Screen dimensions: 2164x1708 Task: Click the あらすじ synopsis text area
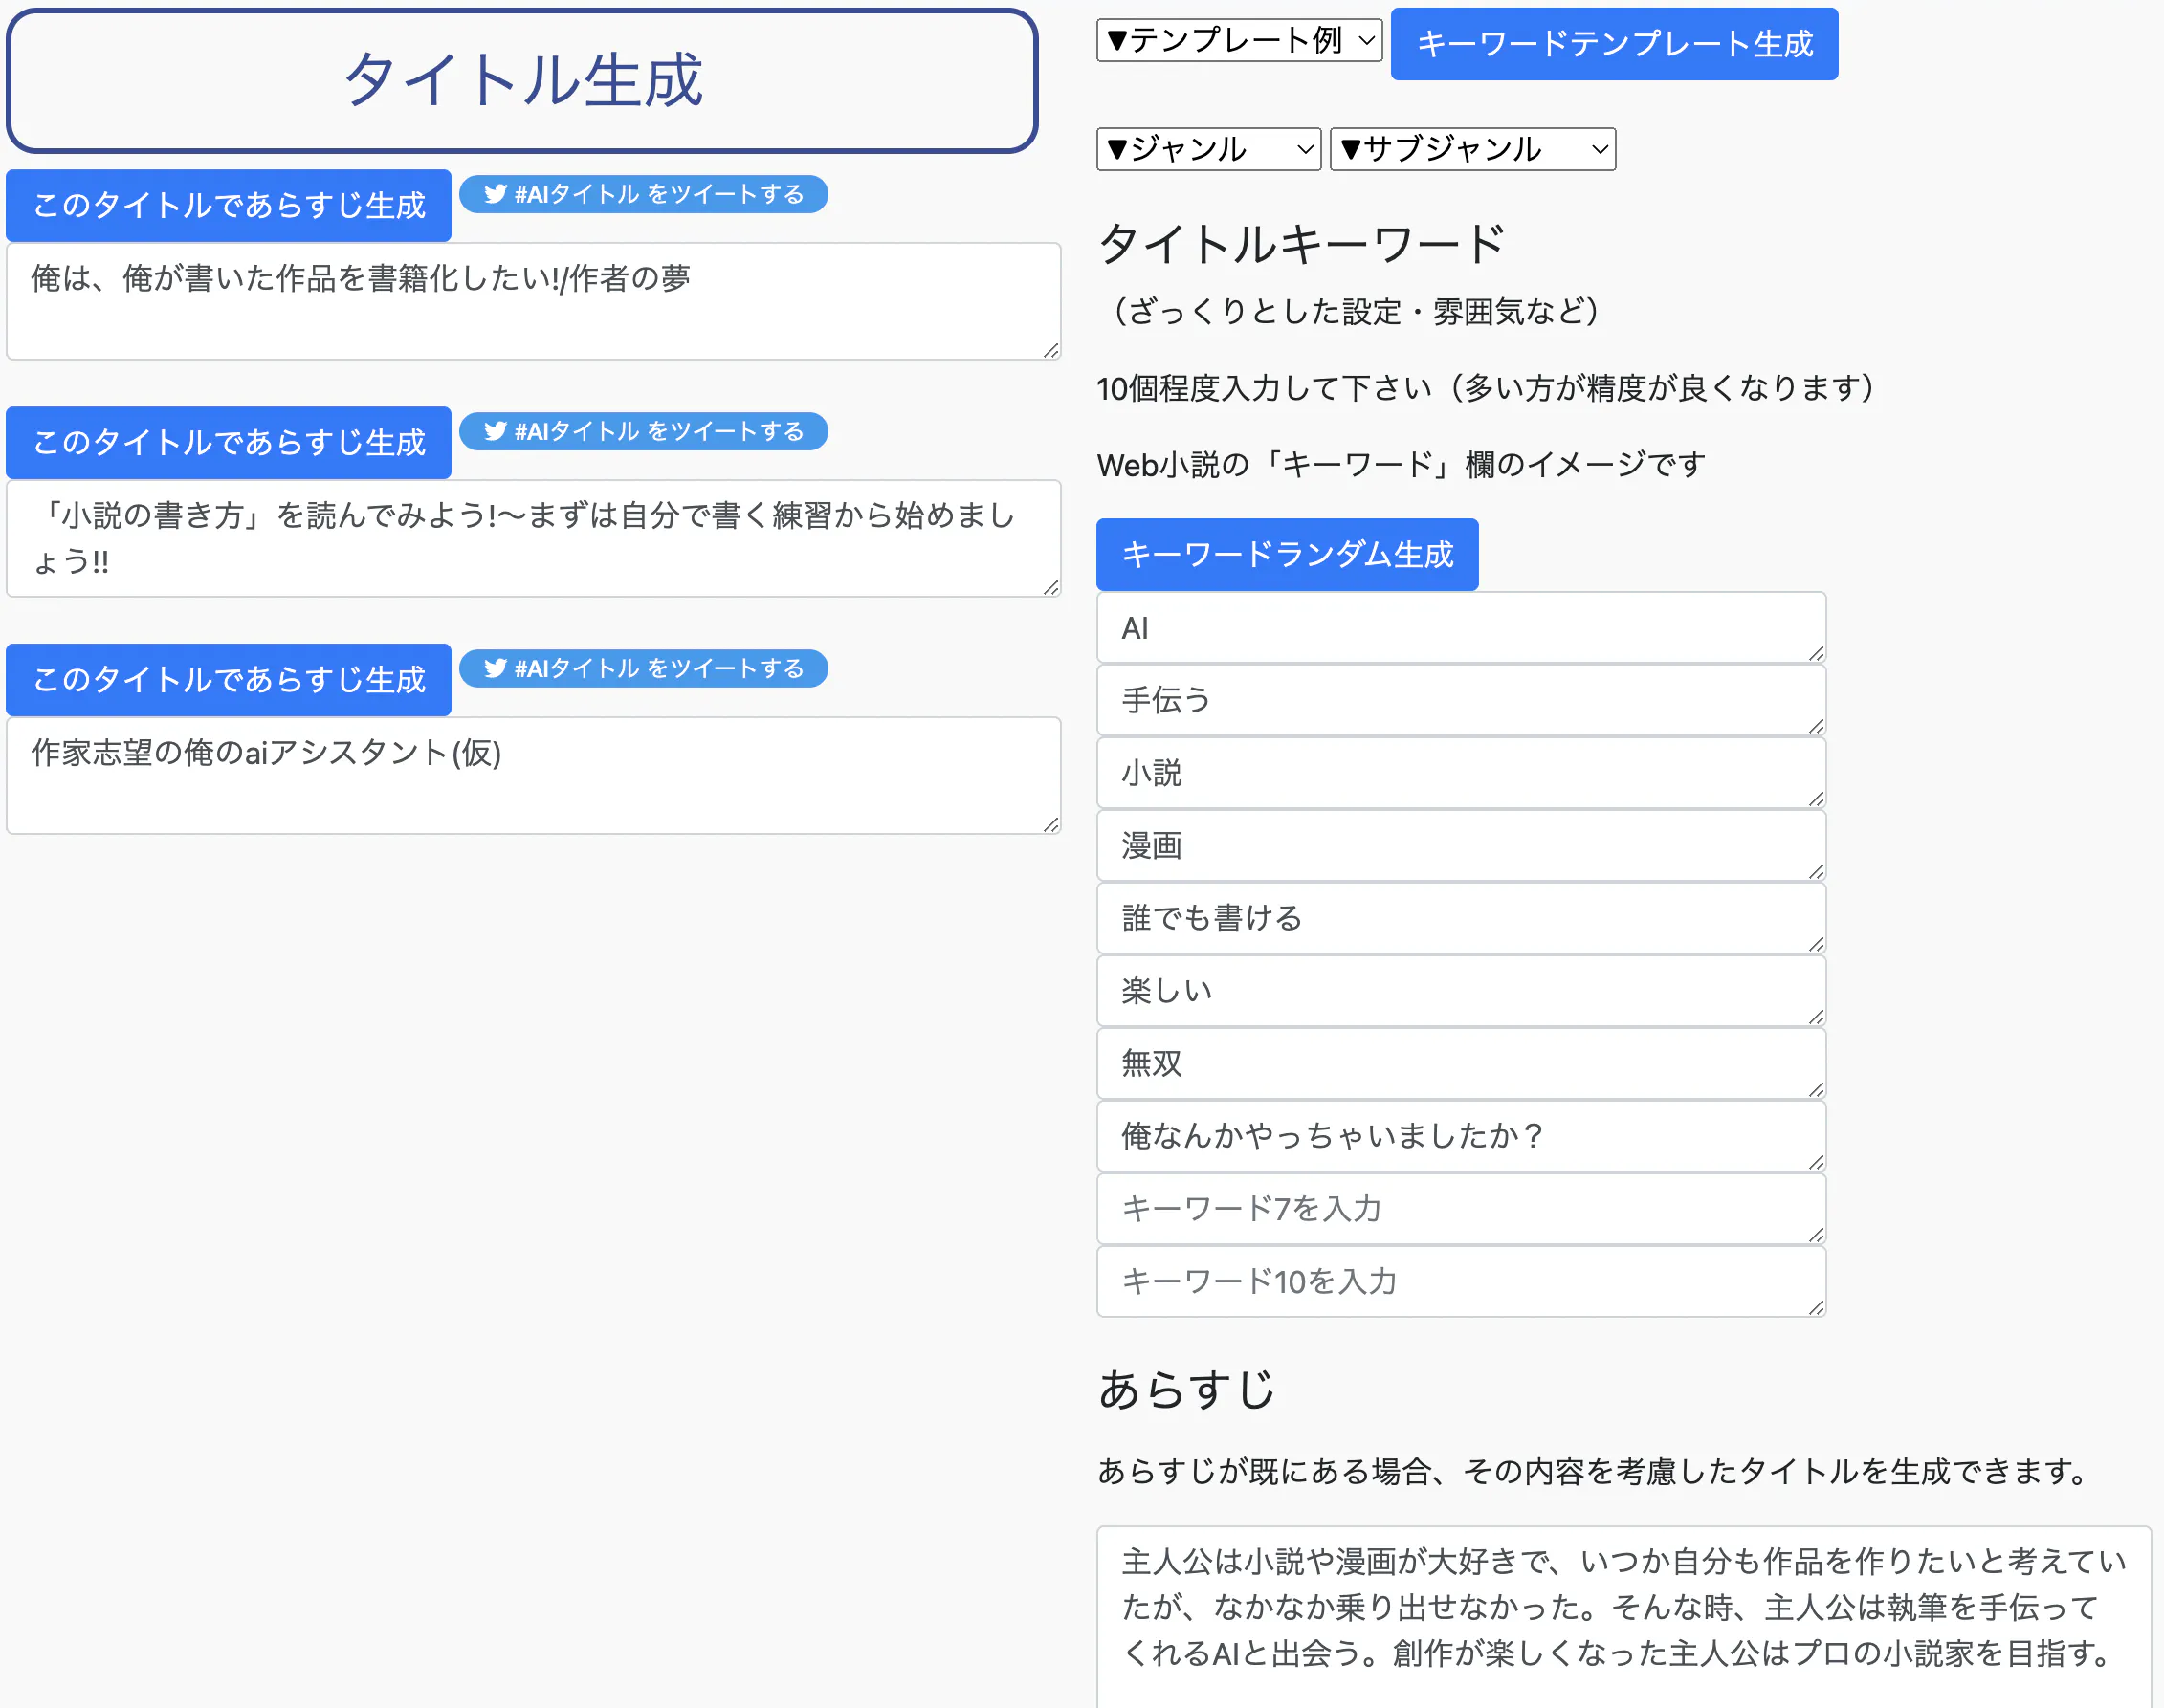coord(1622,1610)
